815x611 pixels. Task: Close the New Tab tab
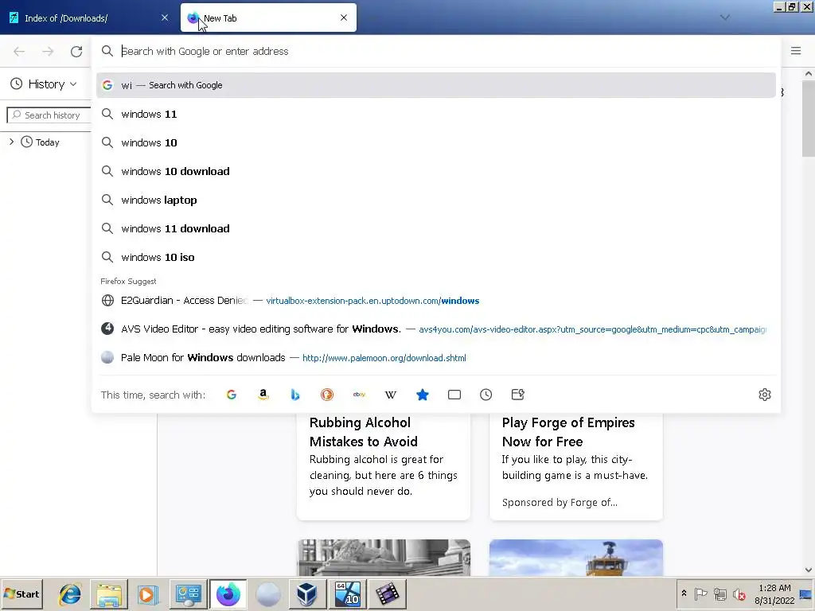(344, 18)
